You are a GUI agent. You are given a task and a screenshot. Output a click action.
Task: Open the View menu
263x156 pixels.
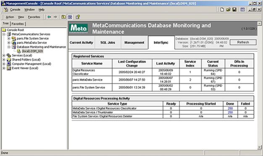[x=21, y=17]
